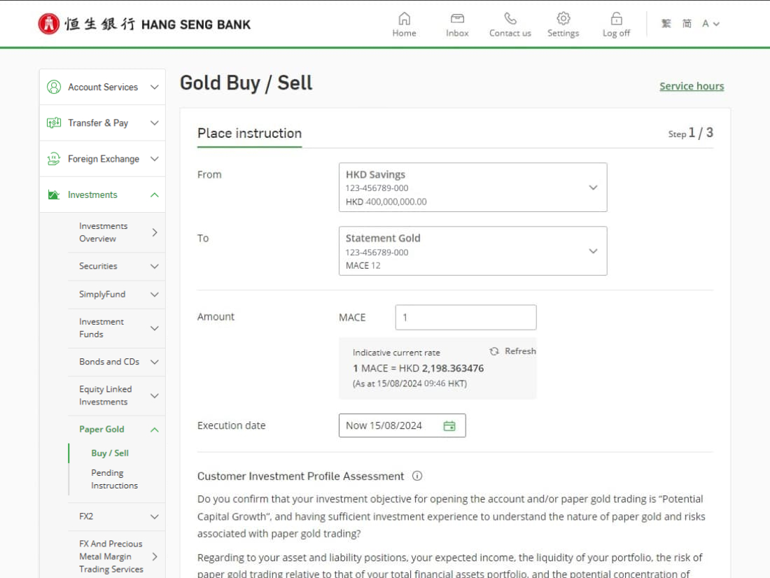Image resolution: width=770 pixels, height=578 pixels.
Task: Refresh the indicative current rate
Action: pyautogui.click(x=512, y=351)
